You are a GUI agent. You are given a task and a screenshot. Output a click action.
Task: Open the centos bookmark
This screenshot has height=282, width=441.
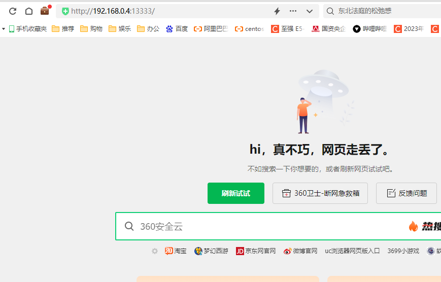click(250, 29)
